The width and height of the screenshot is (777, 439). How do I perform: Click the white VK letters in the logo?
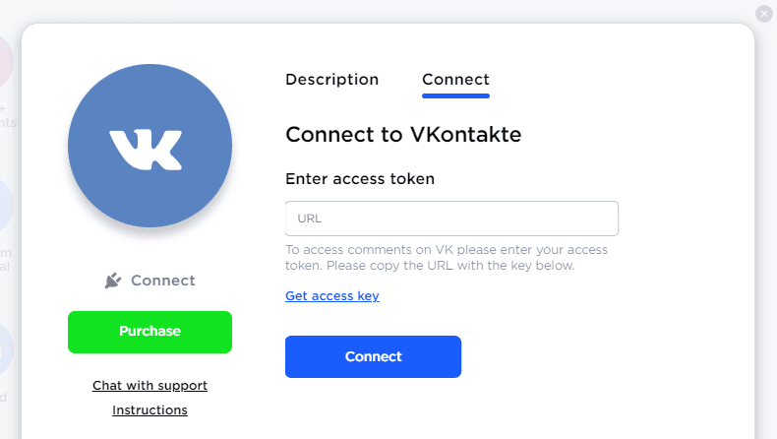[x=146, y=149]
